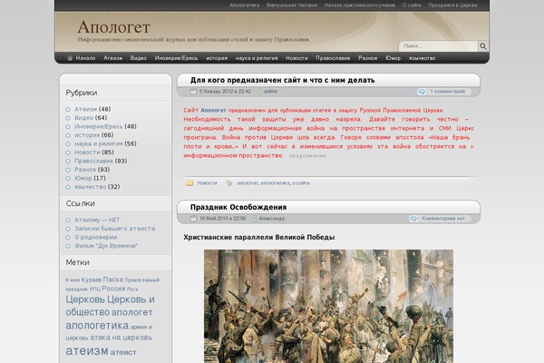
Task: Click the Россия tag in Метки
Action: [x=113, y=289]
